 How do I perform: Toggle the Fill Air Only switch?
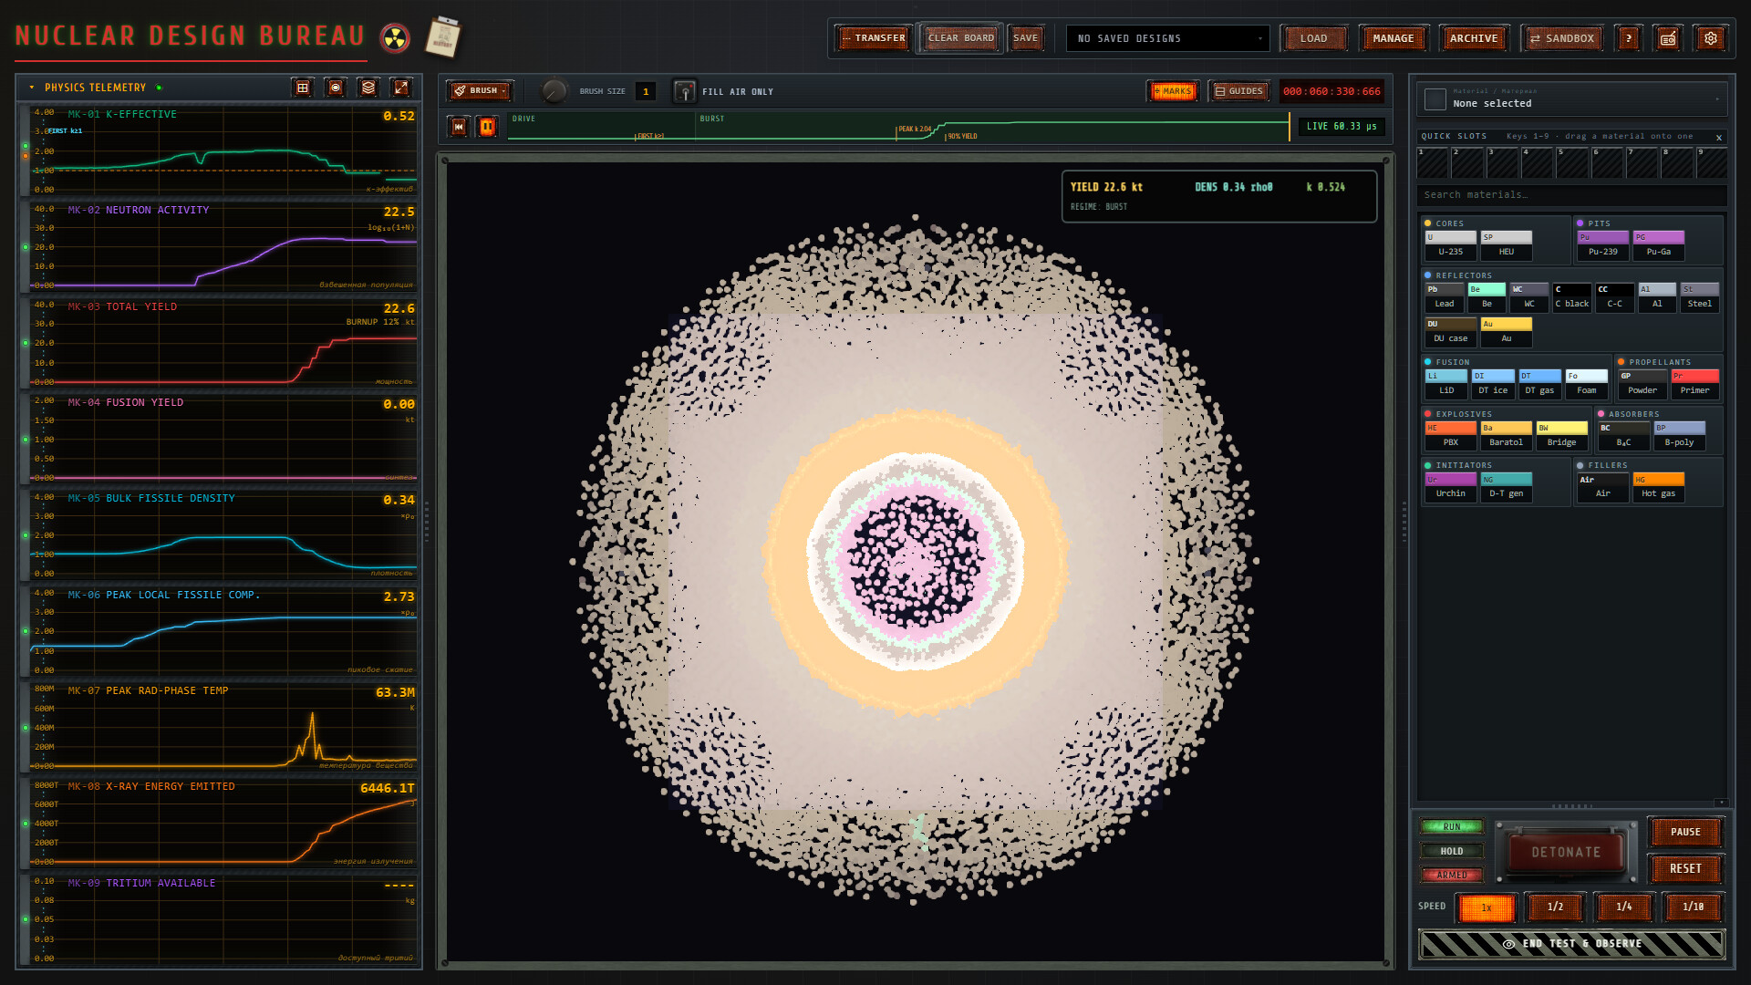(x=684, y=91)
